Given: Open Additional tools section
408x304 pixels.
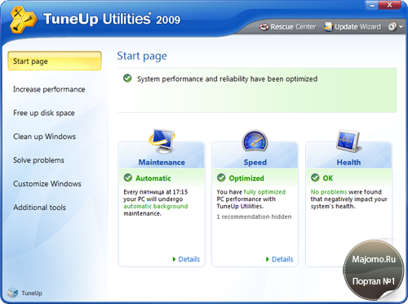Looking at the screenshot, I should 39,208.
